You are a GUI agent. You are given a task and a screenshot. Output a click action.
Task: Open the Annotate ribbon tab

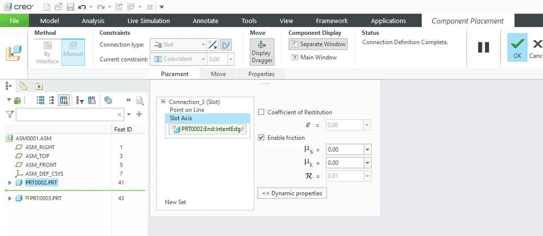206,21
